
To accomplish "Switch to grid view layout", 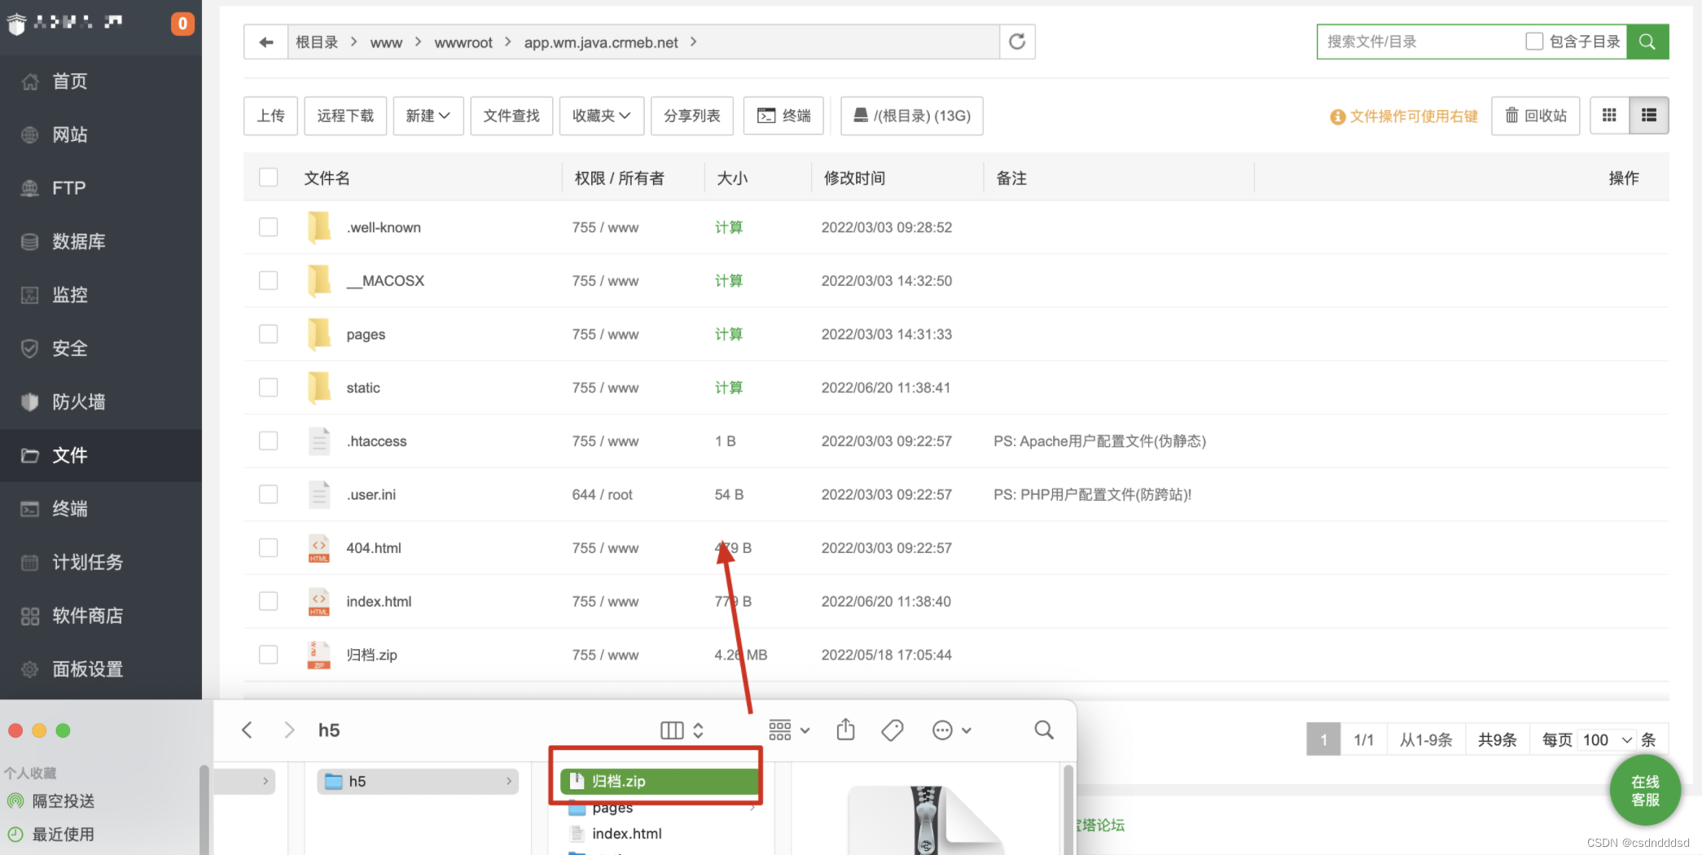I will 1609,116.
